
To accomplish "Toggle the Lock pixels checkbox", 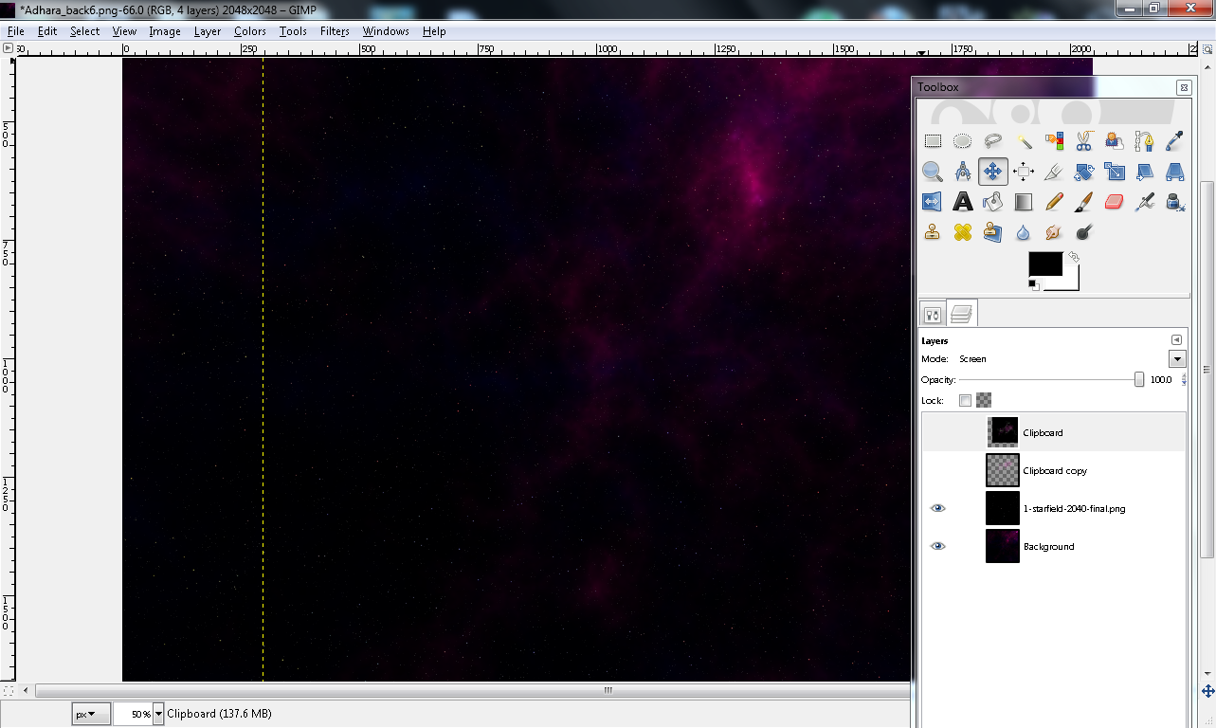I will click(x=965, y=400).
